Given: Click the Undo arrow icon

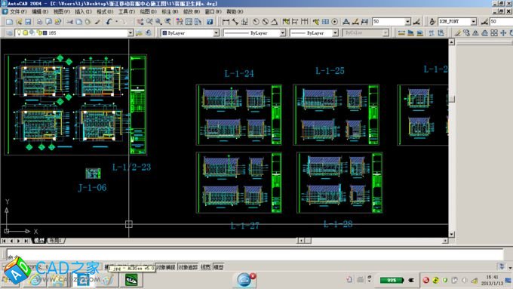Looking at the screenshot, I should coord(109,22).
